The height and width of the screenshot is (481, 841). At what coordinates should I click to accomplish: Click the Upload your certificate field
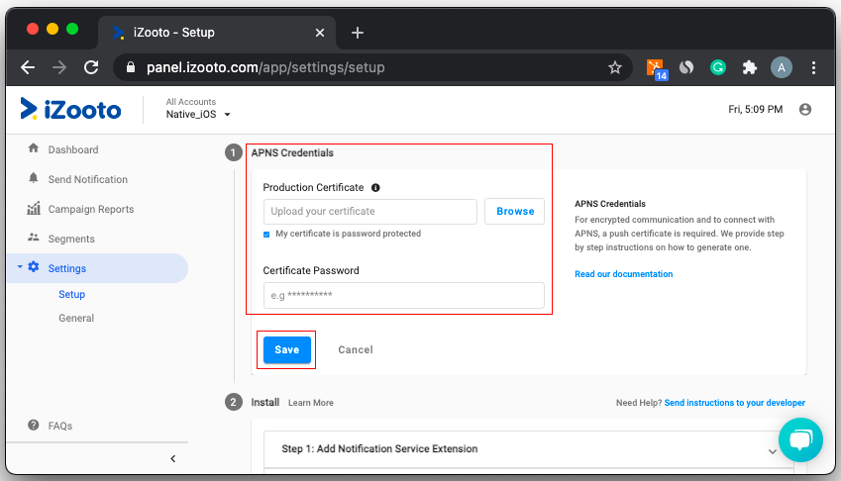370,212
